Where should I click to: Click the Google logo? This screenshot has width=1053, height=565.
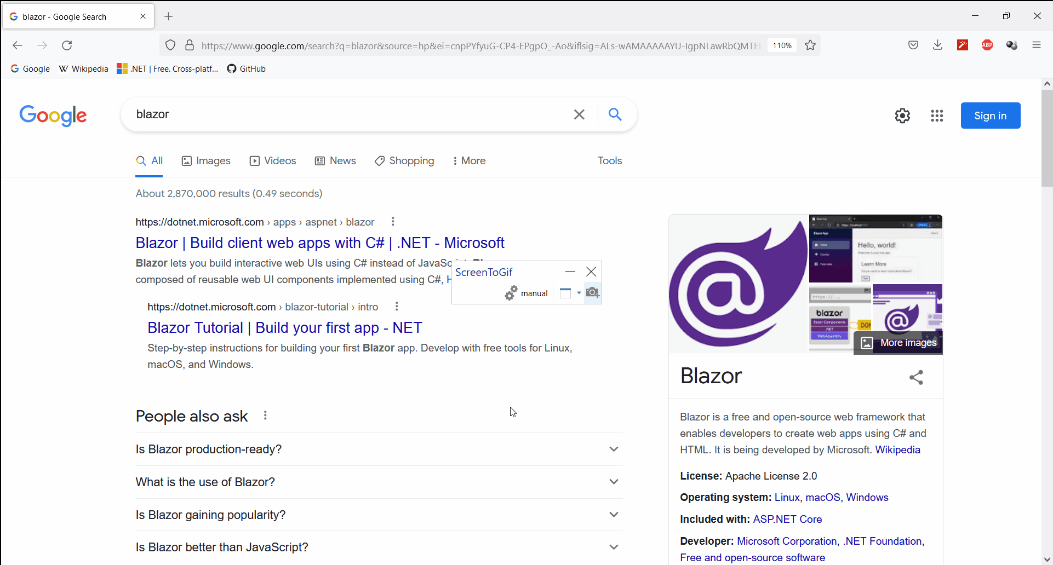[x=53, y=116]
